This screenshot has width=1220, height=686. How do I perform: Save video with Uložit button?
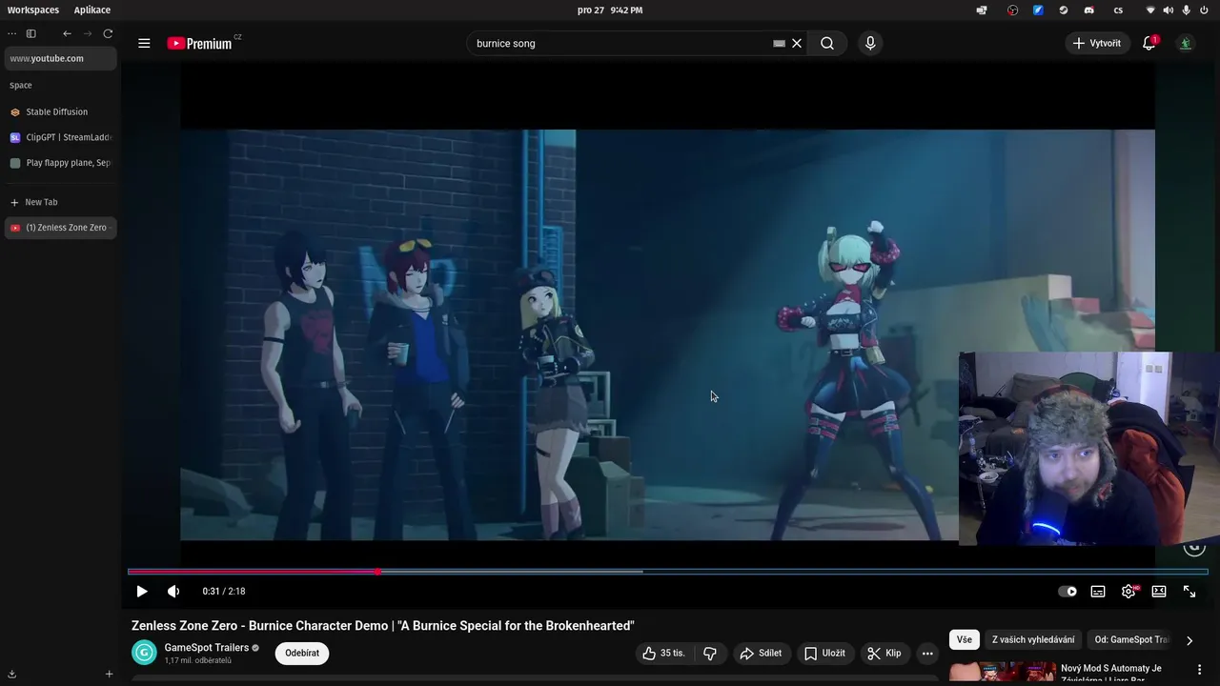pos(824,653)
